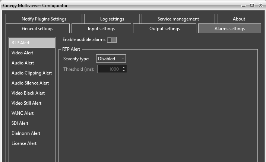Viewport: 266px width, 162px height.
Task: Toggle the Enable audible alarms switch
Action: pyautogui.click(x=112, y=40)
